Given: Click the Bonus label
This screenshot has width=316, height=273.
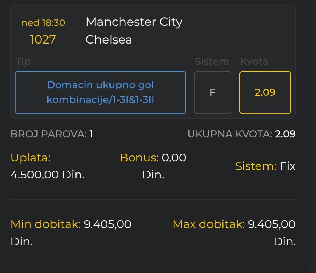Looking at the screenshot, I should 139,158.
